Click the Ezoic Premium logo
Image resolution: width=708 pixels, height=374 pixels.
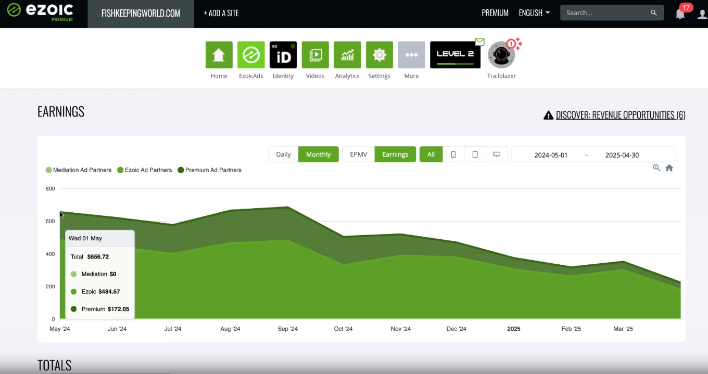[40, 12]
